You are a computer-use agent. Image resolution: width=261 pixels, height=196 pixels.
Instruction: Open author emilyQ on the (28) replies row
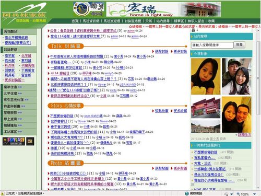click(x=110, y=73)
